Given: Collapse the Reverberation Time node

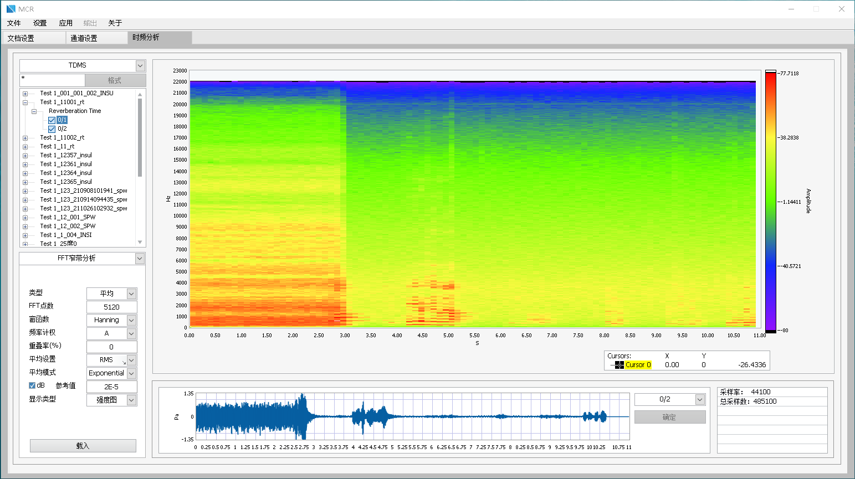Looking at the screenshot, I should pyautogui.click(x=34, y=111).
